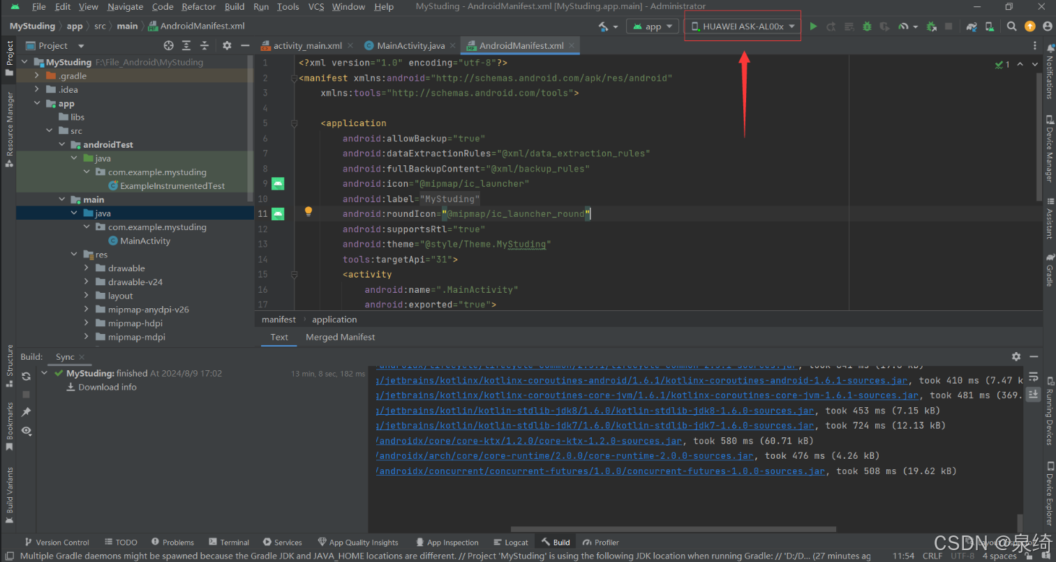Open the account avatar icon
This screenshot has height=562, width=1056.
(x=1047, y=26)
